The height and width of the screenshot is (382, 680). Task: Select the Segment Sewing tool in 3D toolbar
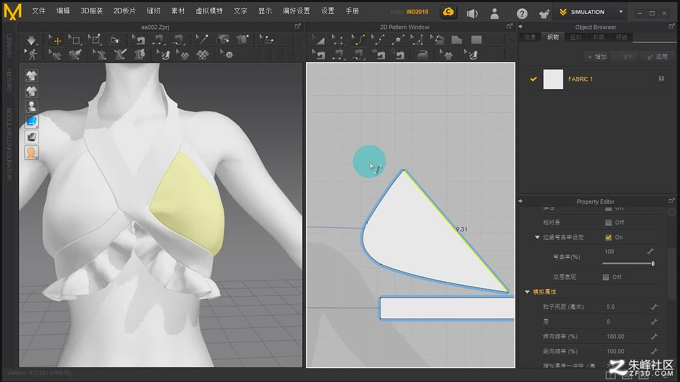158,40
